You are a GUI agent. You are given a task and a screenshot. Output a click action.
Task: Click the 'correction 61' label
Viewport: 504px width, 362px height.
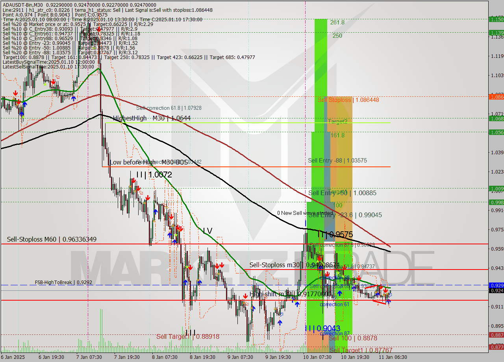(x=334, y=304)
